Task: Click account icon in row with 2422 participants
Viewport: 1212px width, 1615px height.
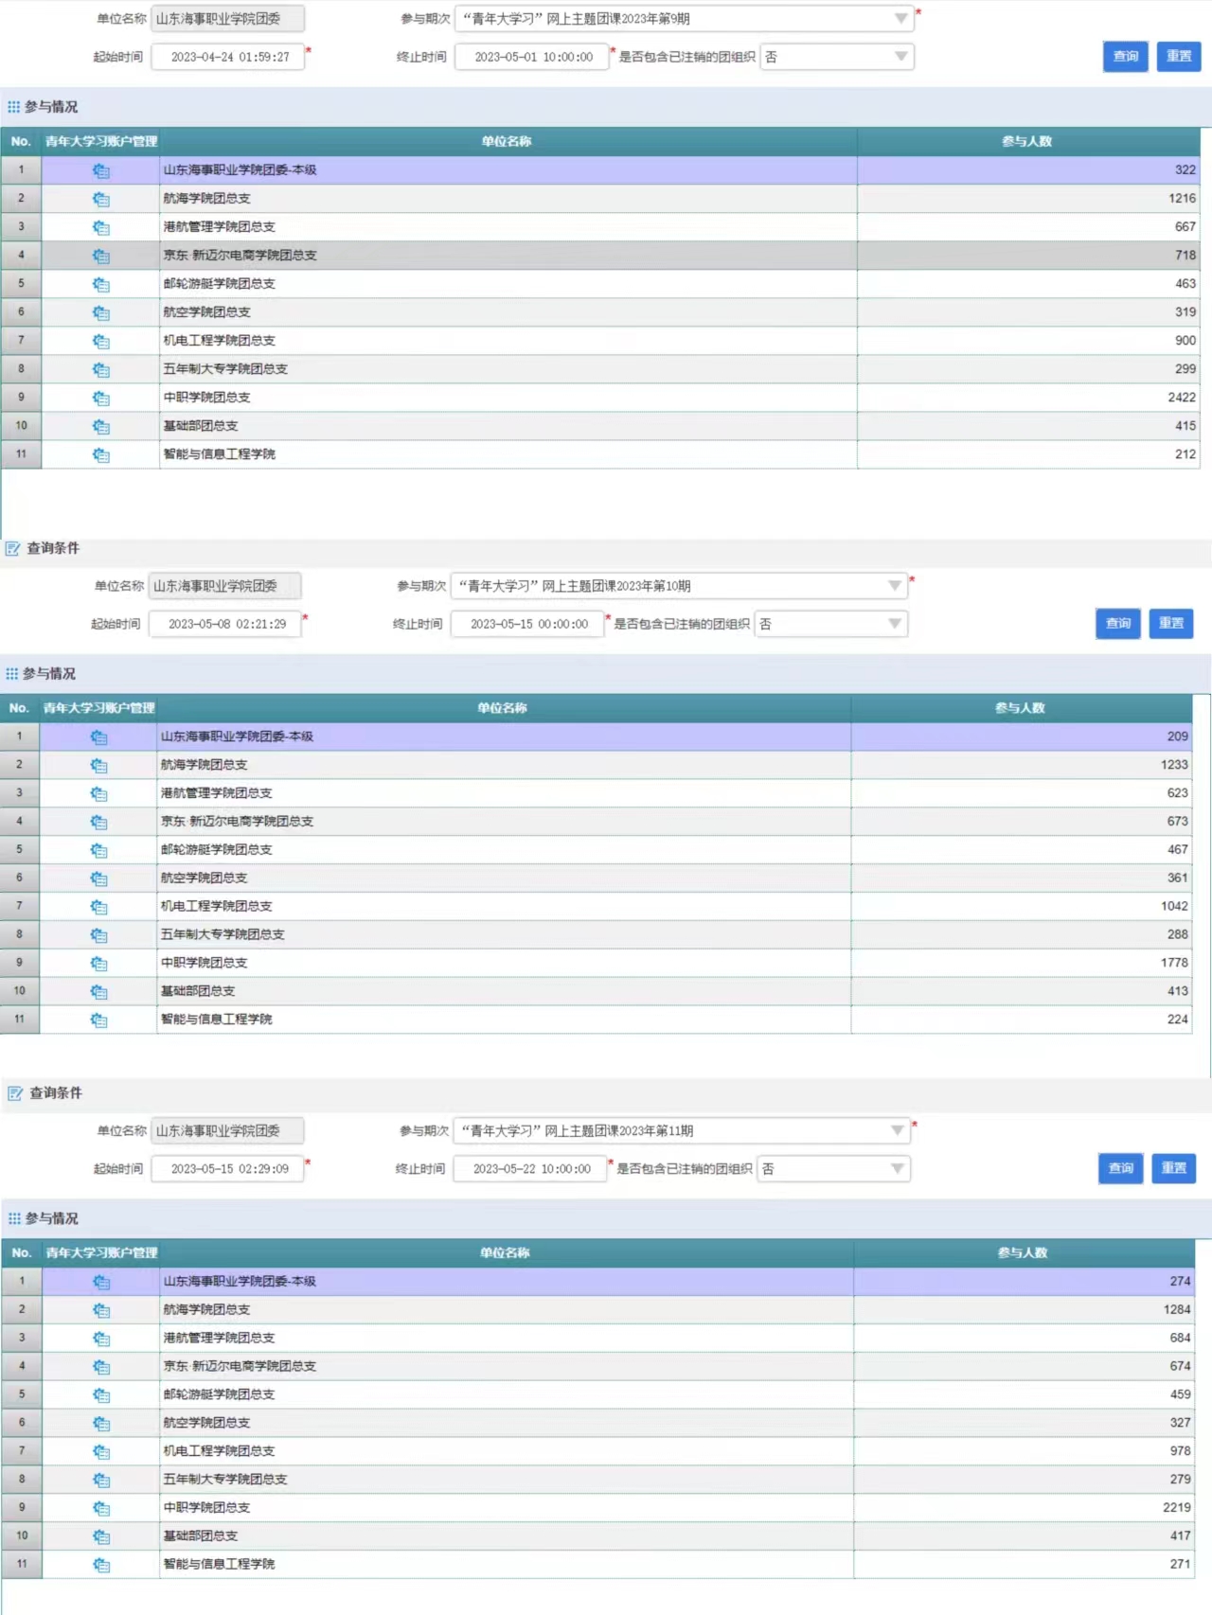Action: pos(101,398)
